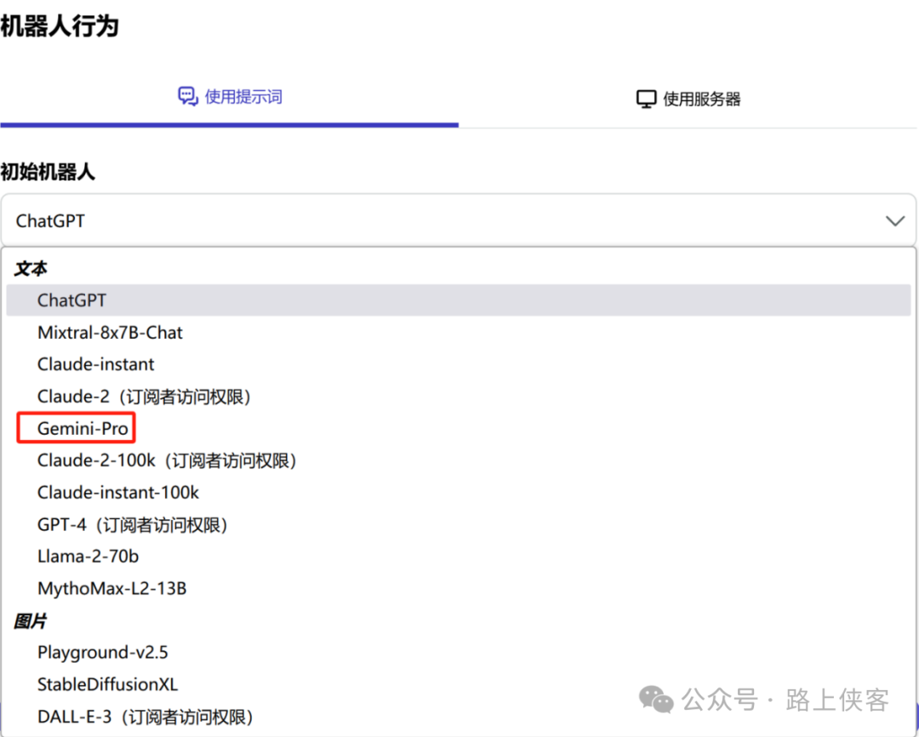
Task: Switch to the 使用提示词 tab
Action: [229, 97]
